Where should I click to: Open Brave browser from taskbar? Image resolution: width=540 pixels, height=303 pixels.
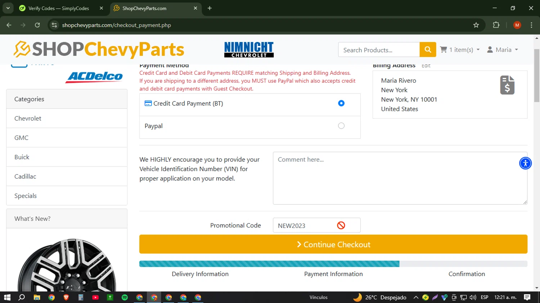point(66,297)
